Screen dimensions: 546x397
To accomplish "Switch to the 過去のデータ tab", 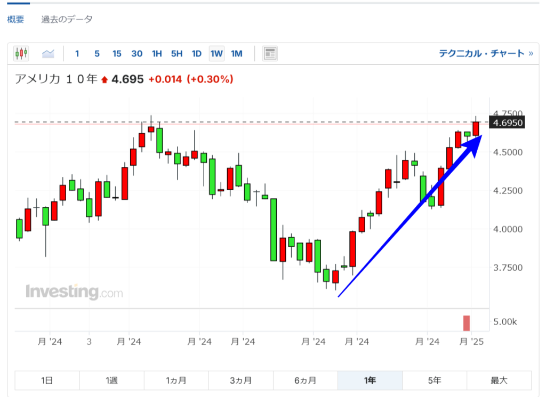I will pos(67,19).
